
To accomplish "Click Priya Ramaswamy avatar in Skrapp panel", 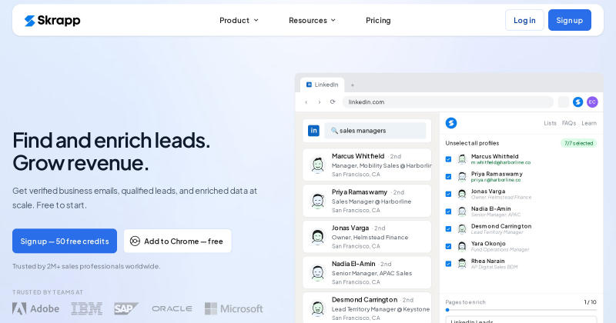I will point(462,177).
